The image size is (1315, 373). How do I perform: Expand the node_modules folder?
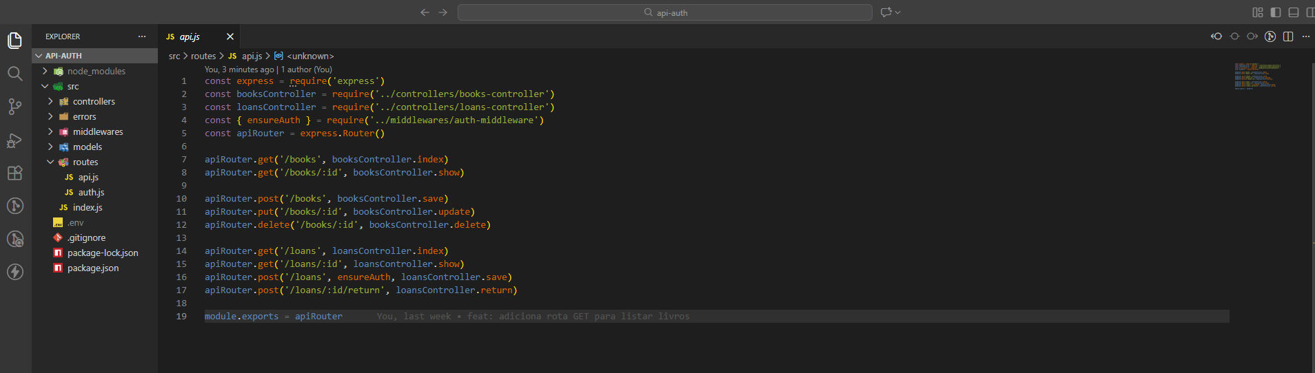click(x=96, y=71)
